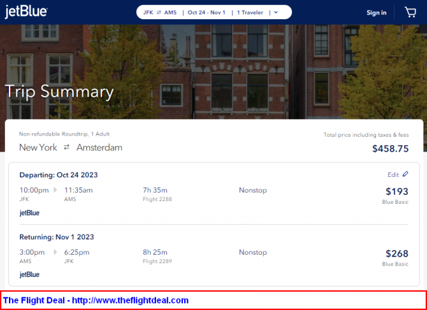The width and height of the screenshot is (427, 310).
Task: Click Nonstop label for departing flight
Action: tap(253, 190)
